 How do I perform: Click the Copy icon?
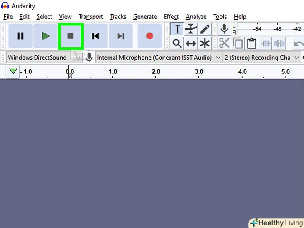(238, 43)
